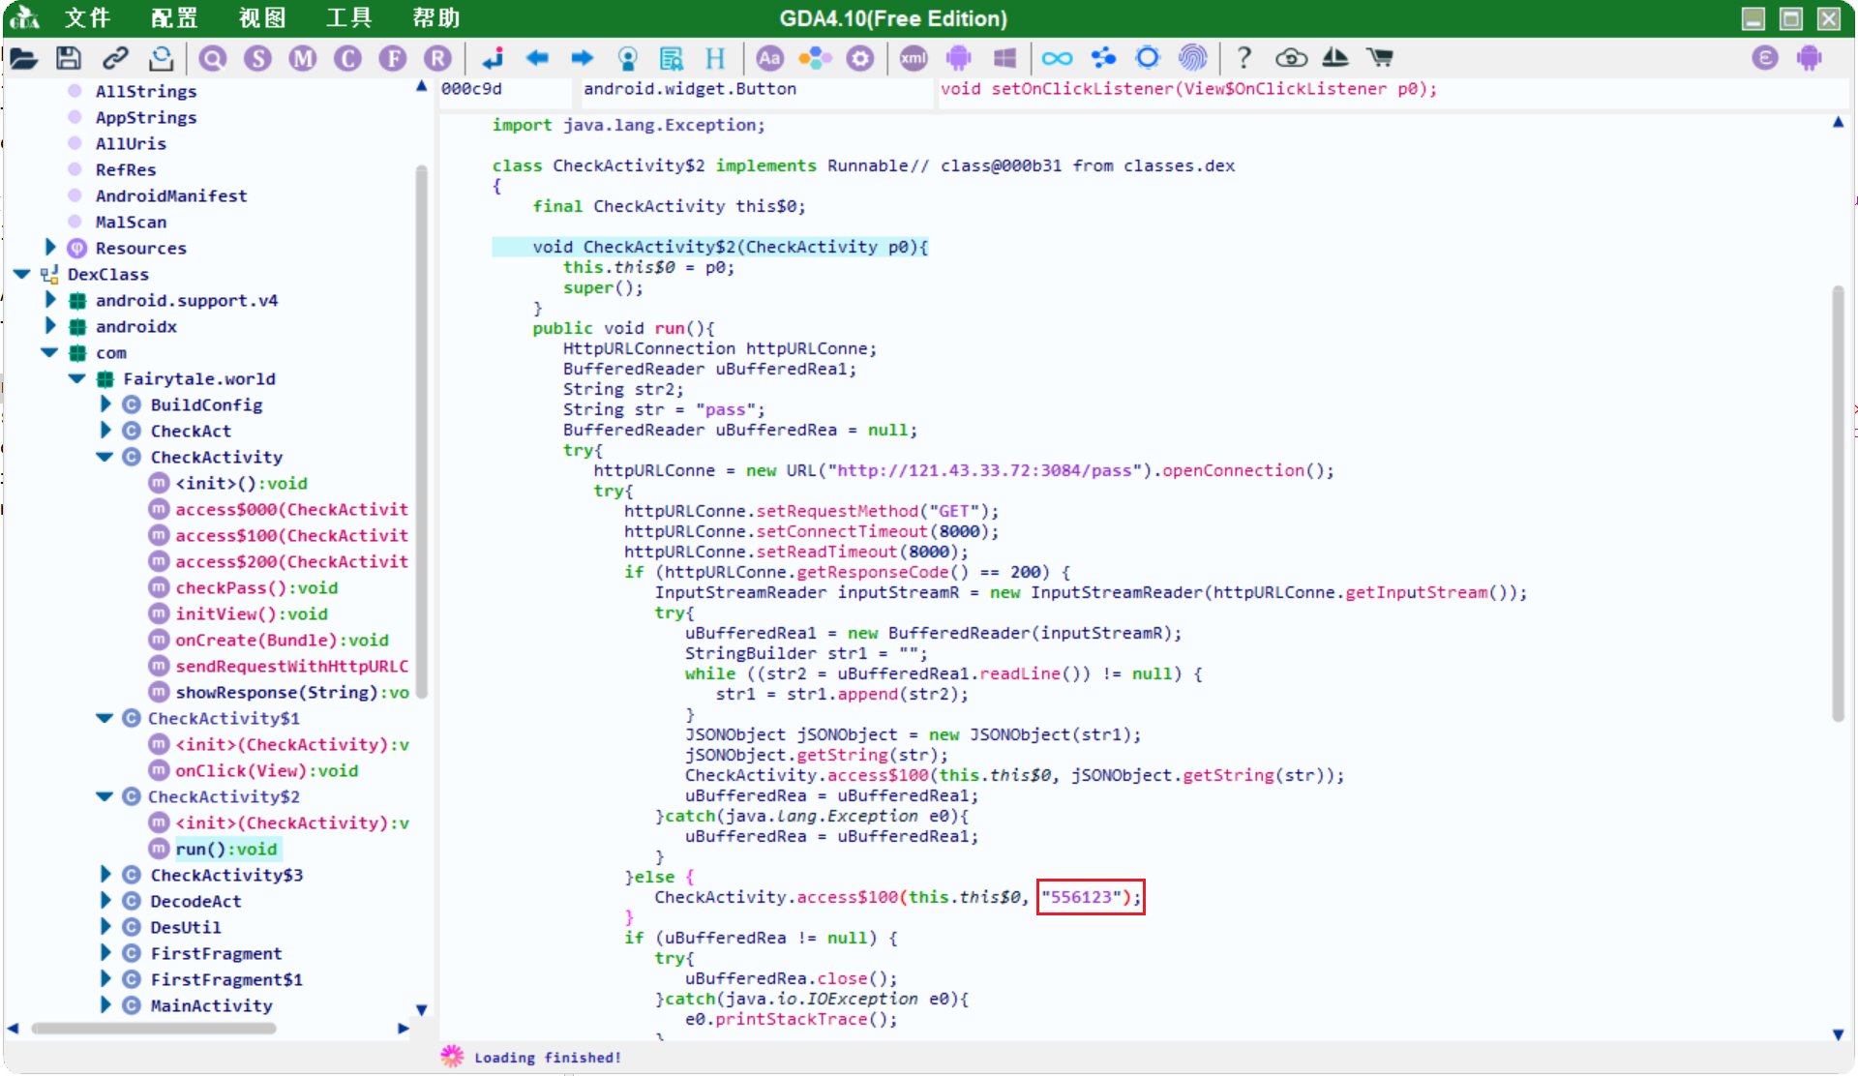Click the blue connected-nodes graph icon

pos(1102,58)
